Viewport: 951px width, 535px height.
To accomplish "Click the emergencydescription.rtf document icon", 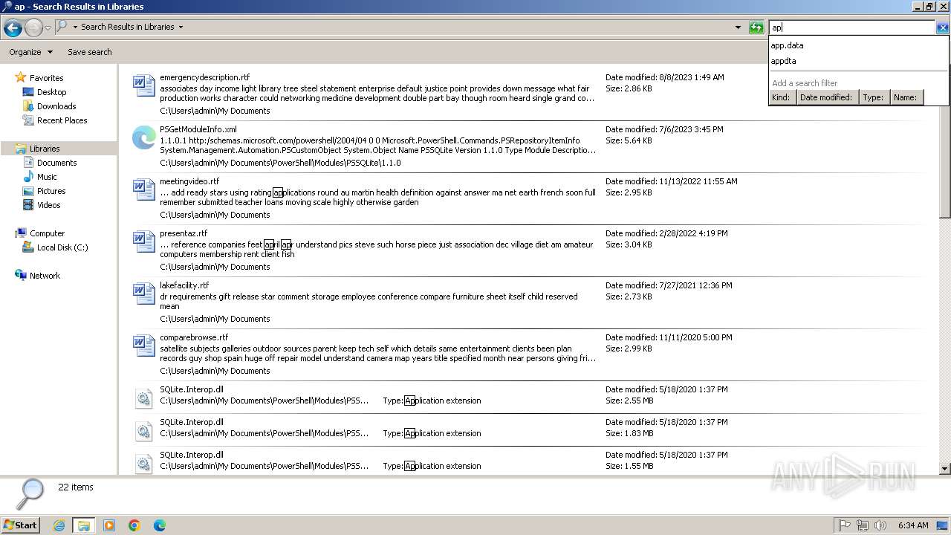I will (x=143, y=85).
